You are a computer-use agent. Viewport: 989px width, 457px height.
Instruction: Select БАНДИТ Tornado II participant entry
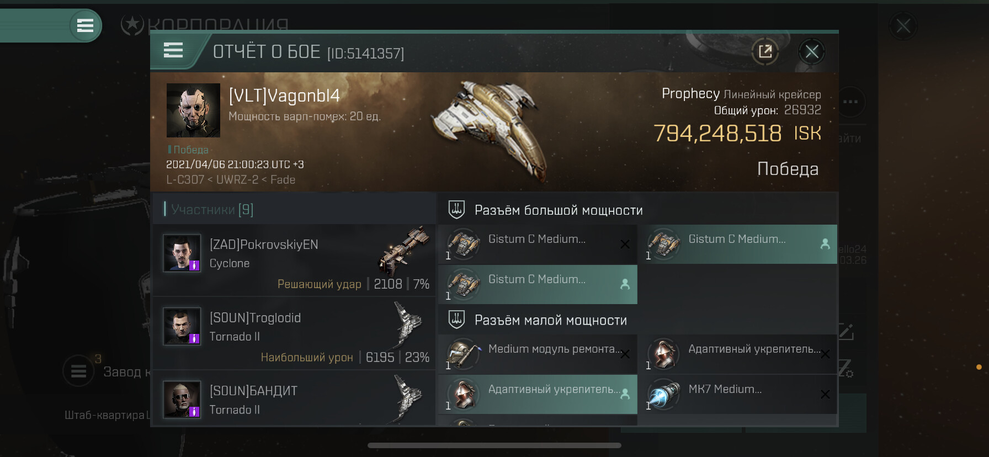[x=294, y=398]
